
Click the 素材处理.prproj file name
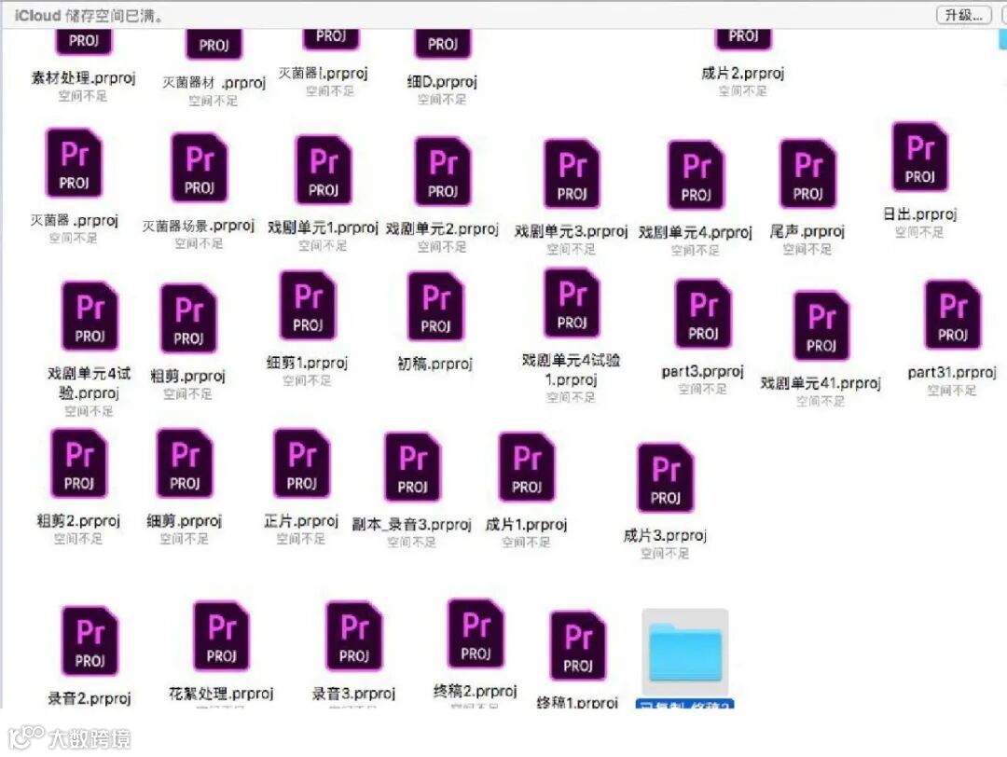pyautogui.click(x=84, y=78)
